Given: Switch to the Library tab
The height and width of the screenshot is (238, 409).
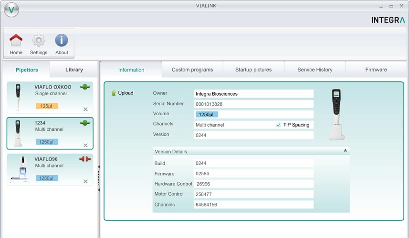Looking at the screenshot, I should 74,69.
